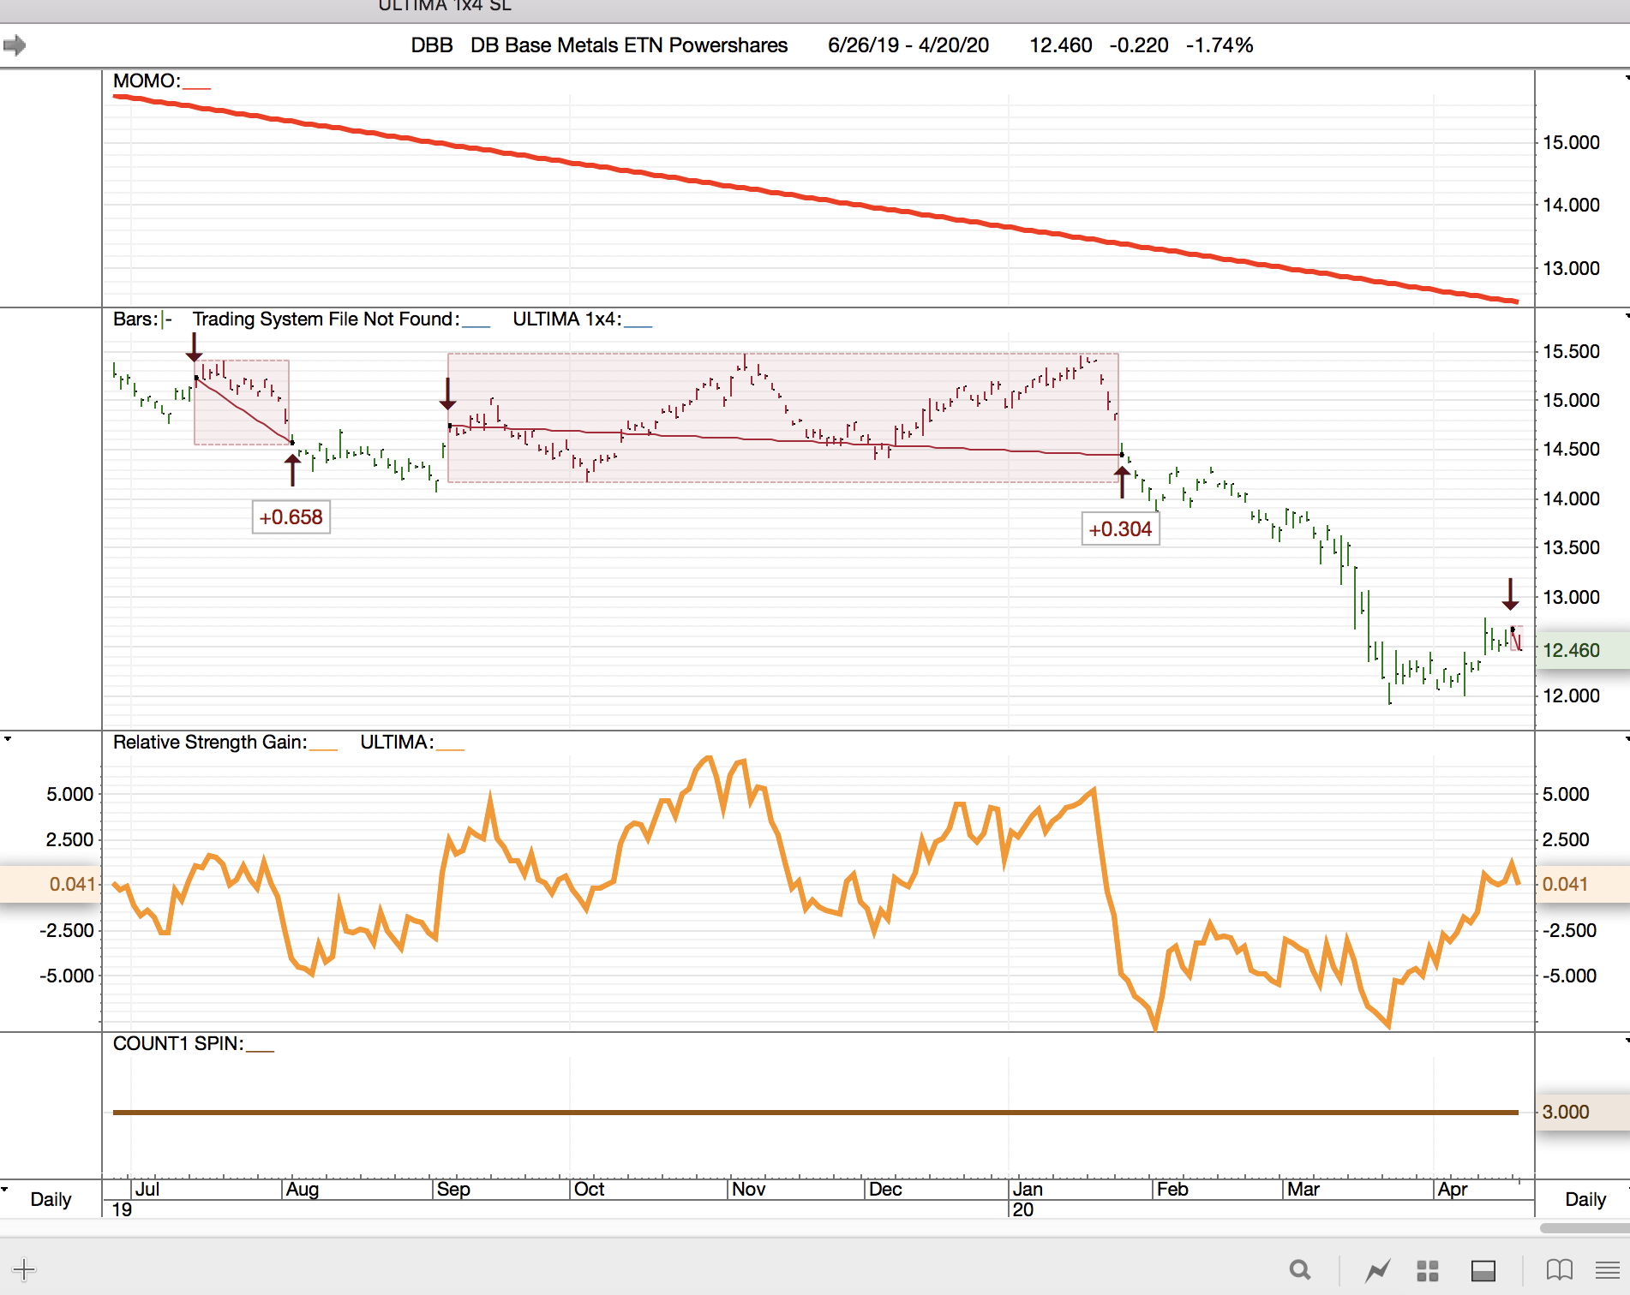Click the Feb month label on time axis
Screen dimensions: 1630x1295
(1172, 1189)
